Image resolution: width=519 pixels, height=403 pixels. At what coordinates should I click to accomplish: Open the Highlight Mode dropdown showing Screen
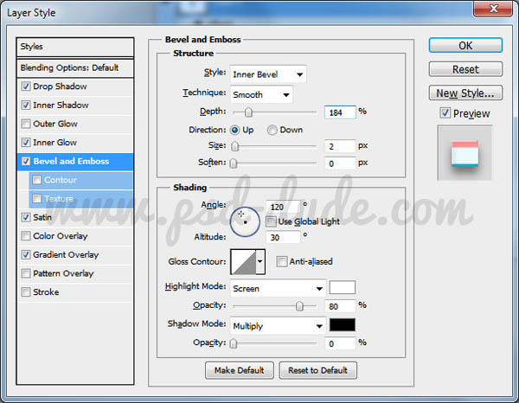click(x=277, y=288)
